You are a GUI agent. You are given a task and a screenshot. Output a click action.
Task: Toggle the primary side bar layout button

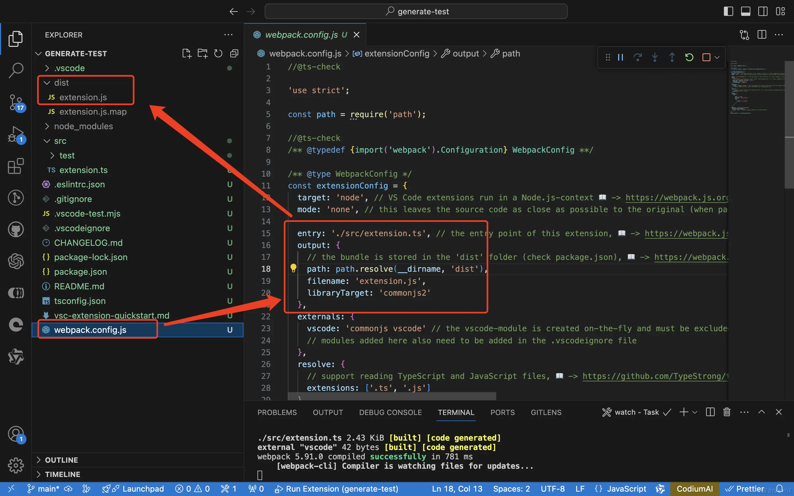728,12
